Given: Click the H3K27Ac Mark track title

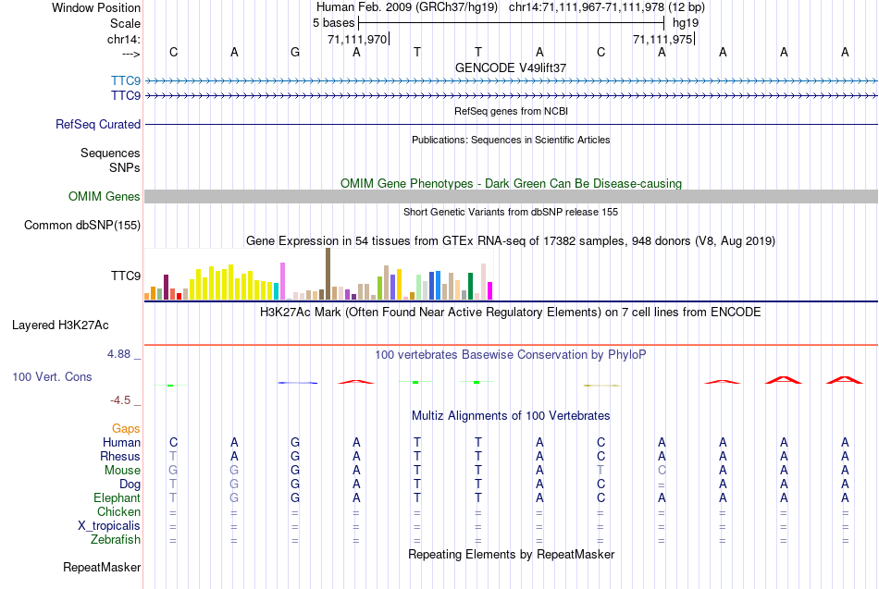Looking at the screenshot, I should point(511,313).
